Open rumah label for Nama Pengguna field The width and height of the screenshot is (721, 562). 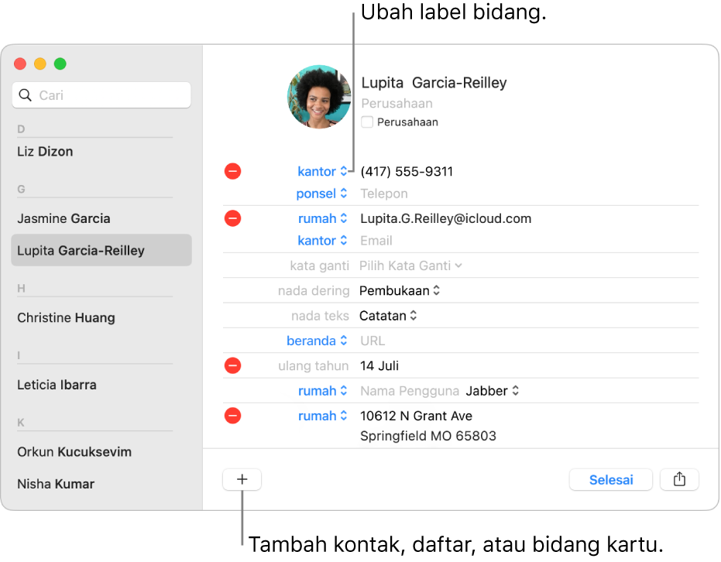(322, 391)
